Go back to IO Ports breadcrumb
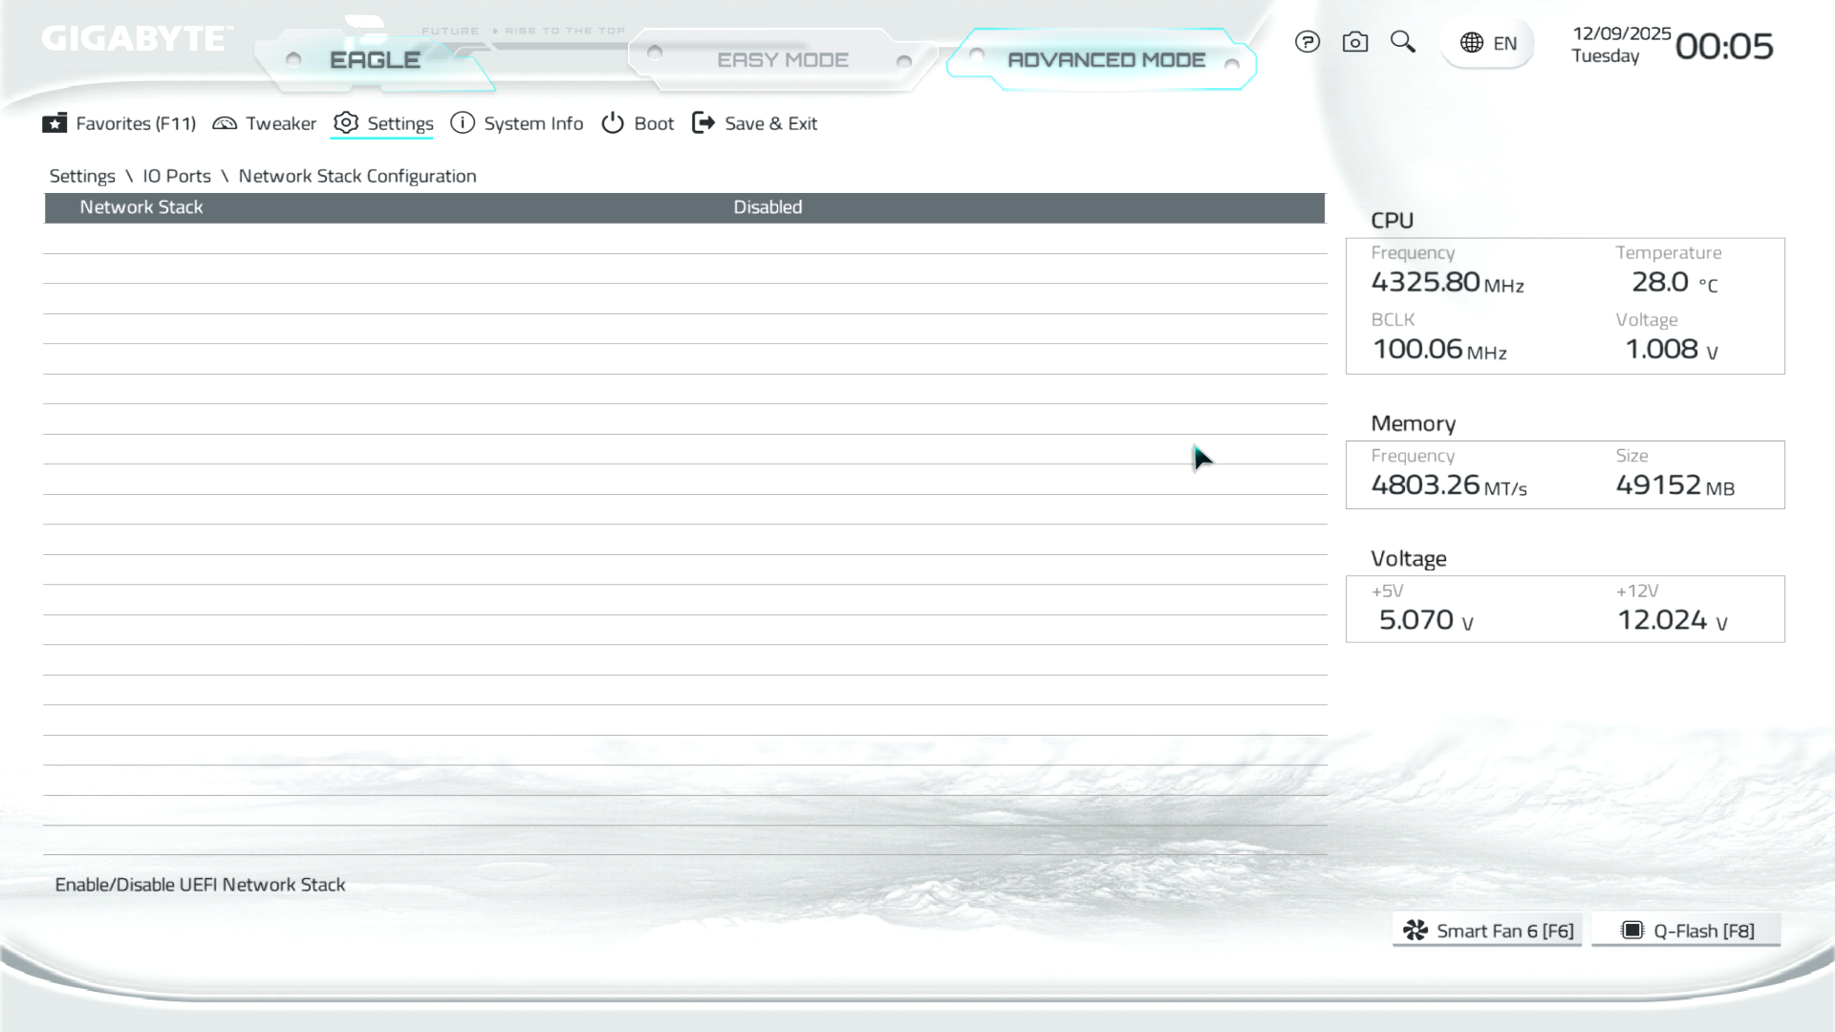The width and height of the screenshot is (1835, 1032). pyautogui.click(x=177, y=176)
